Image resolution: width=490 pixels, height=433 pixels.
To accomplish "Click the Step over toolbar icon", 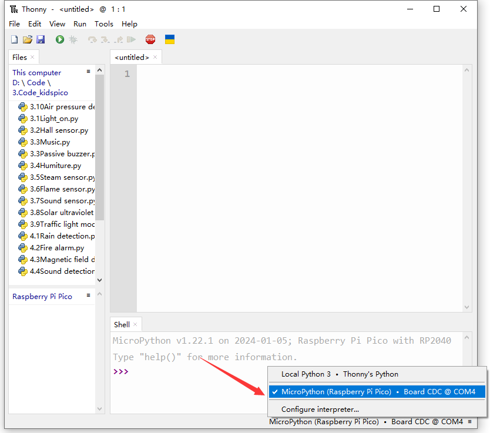I will coord(92,39).
